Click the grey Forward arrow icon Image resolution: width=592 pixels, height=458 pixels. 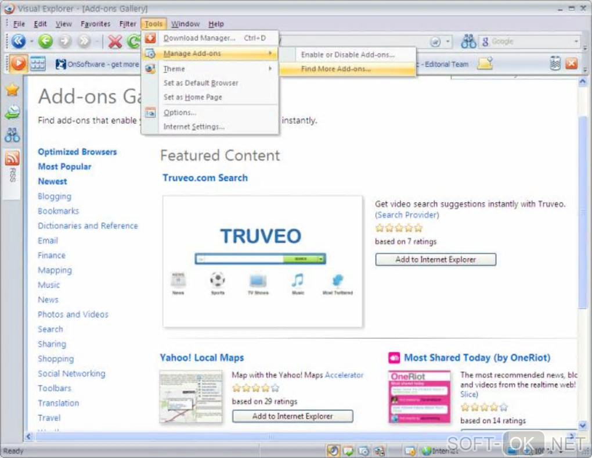click(x=65, y=41)
